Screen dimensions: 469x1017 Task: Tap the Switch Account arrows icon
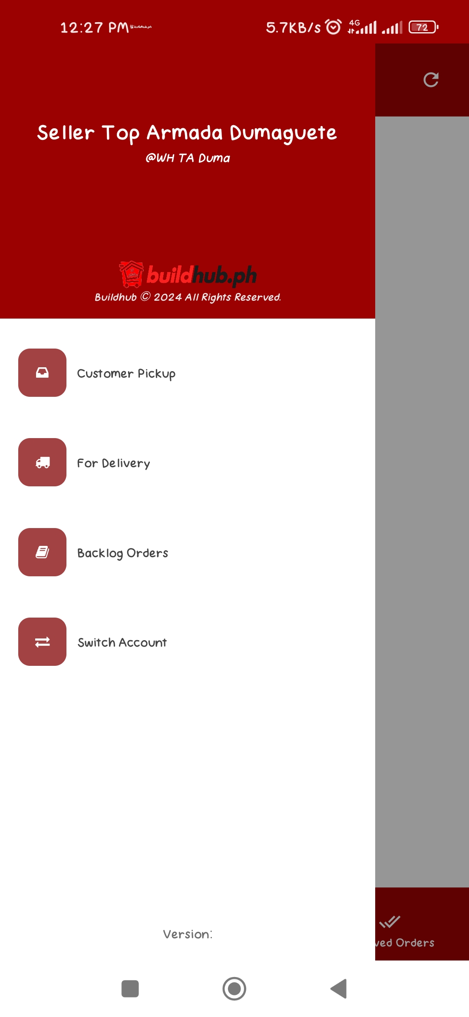coord(42,642)
